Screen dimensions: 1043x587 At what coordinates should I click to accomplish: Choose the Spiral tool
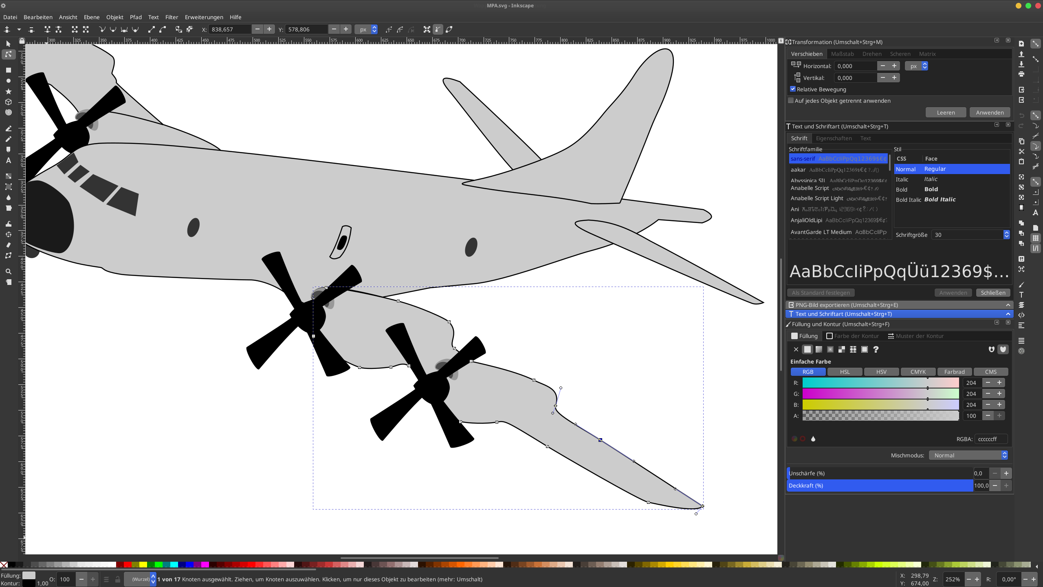[8, 113]
